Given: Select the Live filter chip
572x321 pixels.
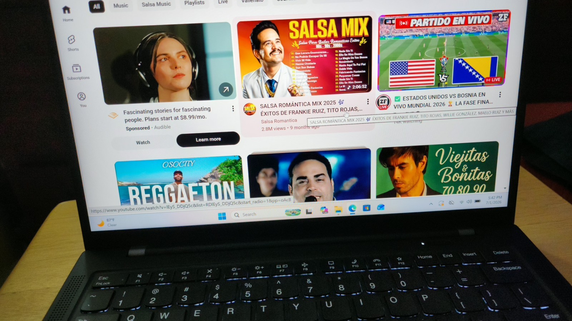Looking at the screenshot, I should tap(223, 2).
